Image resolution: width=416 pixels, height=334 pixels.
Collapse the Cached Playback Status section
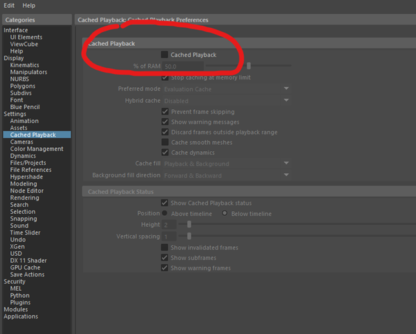tap(249, 192)
